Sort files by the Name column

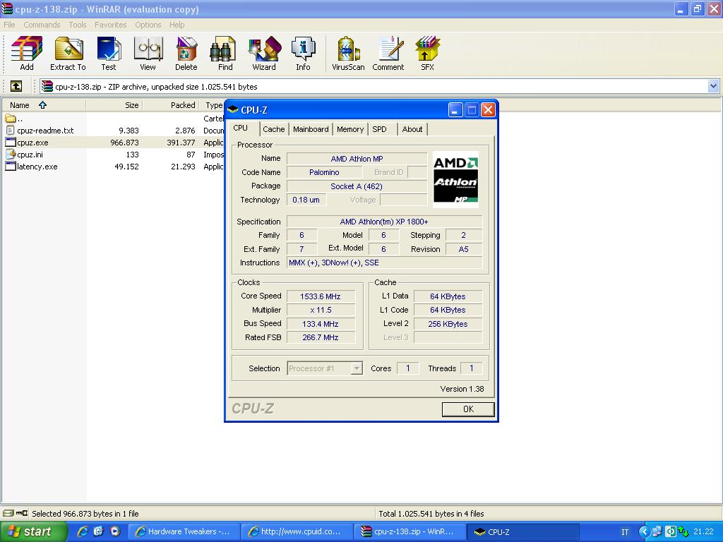pos(44,105)
